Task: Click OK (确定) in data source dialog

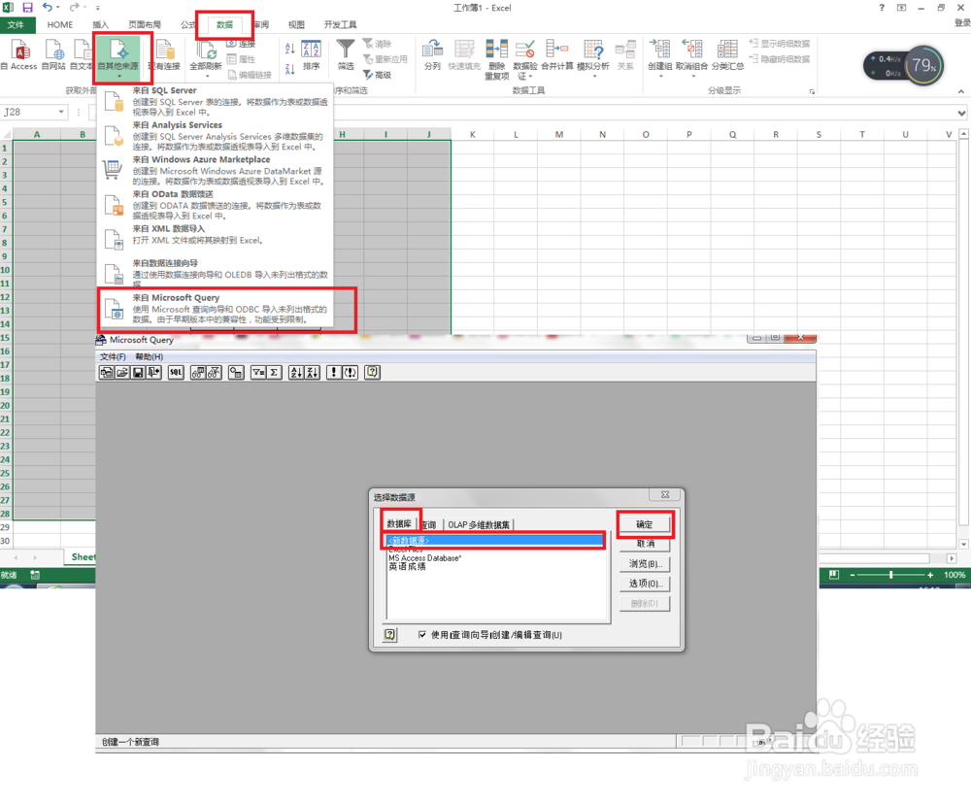Action: [x=645, y=524]
